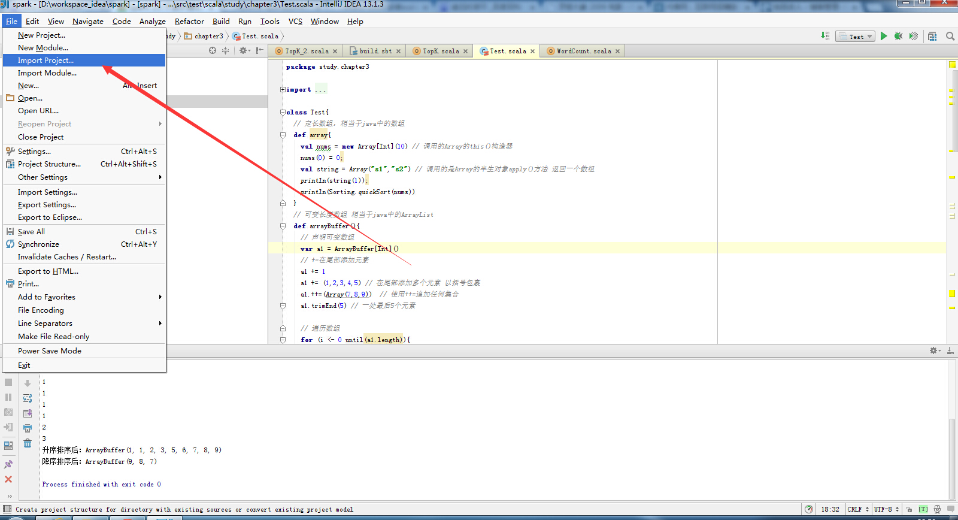Image resolution: width=958 pixels, height=520 pixels.
Task: Collapse the def arrayBuffer fold marker
Action: (283, 226)
